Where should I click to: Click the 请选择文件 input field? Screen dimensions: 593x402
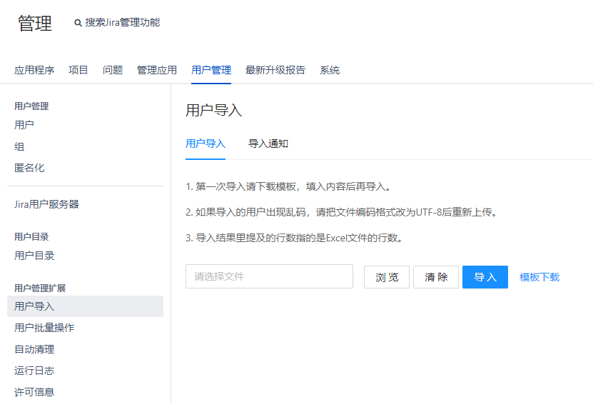tap(269, 276)
